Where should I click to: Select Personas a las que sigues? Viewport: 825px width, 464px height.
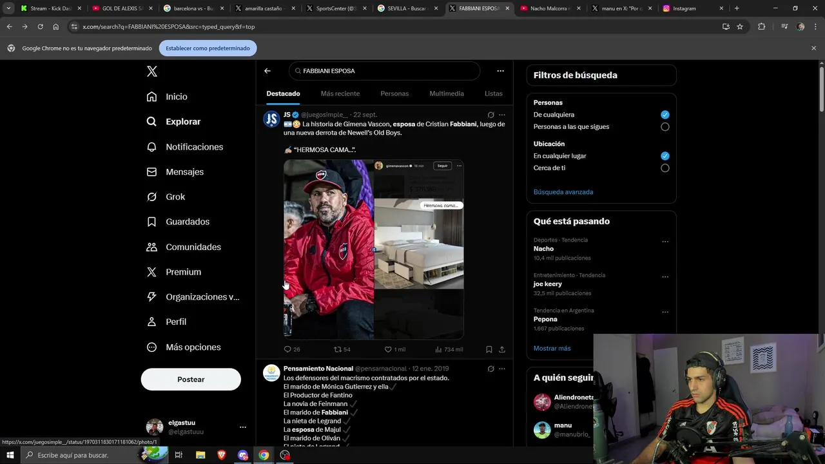tap(665, 127)
